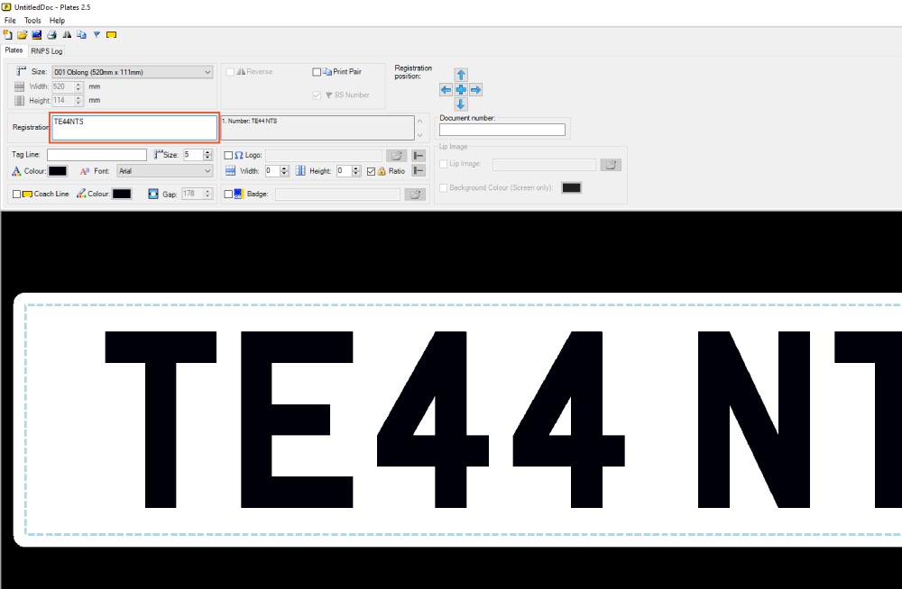Open the File menu
The height and width of the screenshot is (589, 902).
pyautogui.click(x=10, y=21)
